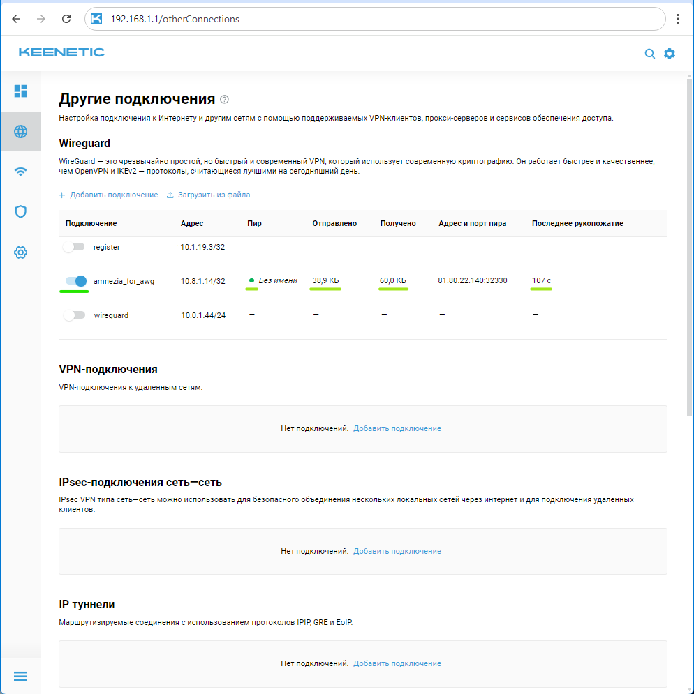The image size is (694, 694).
Task: Click the search magnifier in header
Action: [x=649, y=54]
